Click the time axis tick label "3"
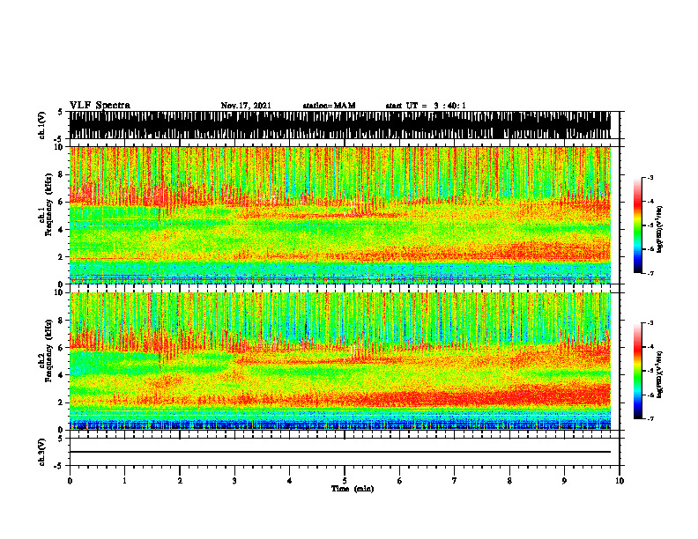 (234, 481)
